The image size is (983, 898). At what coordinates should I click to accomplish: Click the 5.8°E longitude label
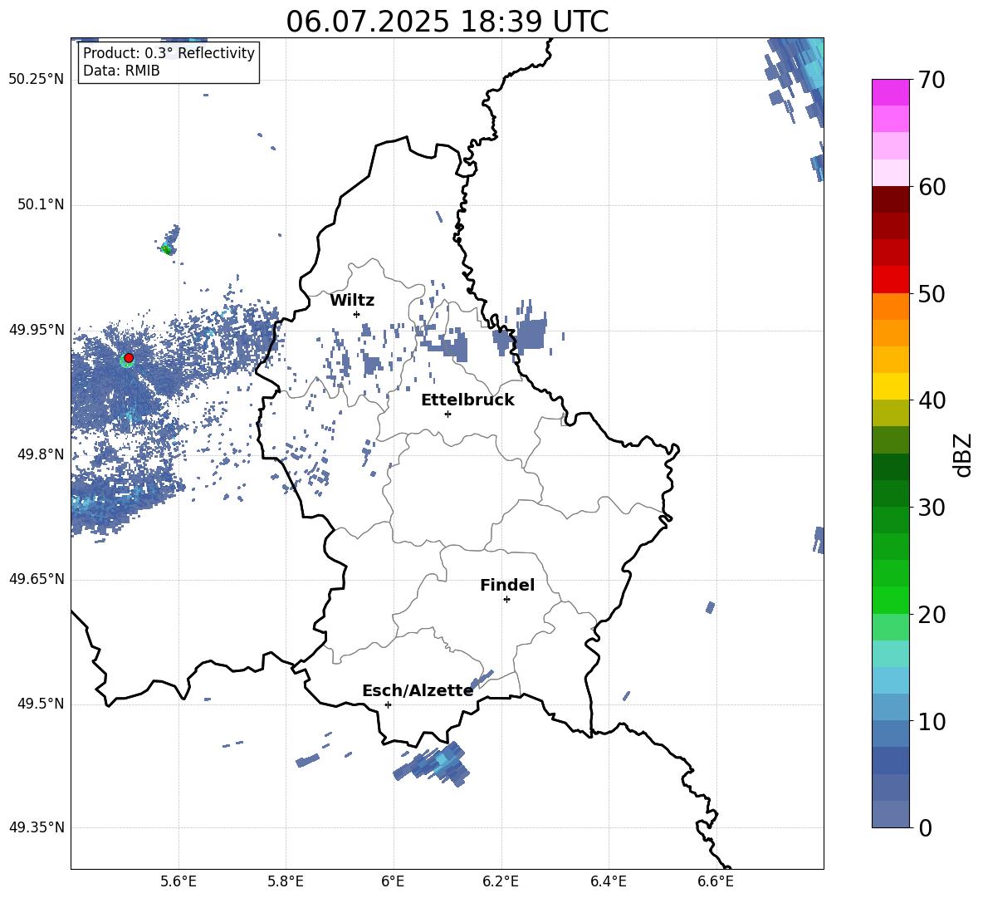[286, 881]
